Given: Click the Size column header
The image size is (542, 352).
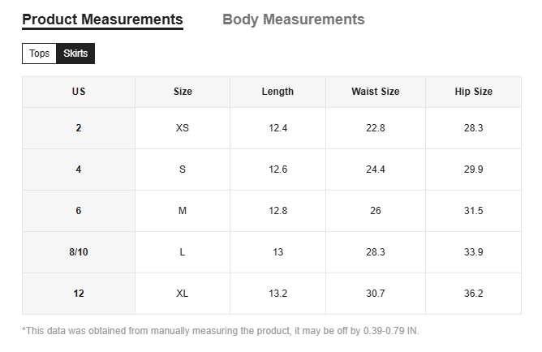Looking at the screenshot, I should 183,92.
